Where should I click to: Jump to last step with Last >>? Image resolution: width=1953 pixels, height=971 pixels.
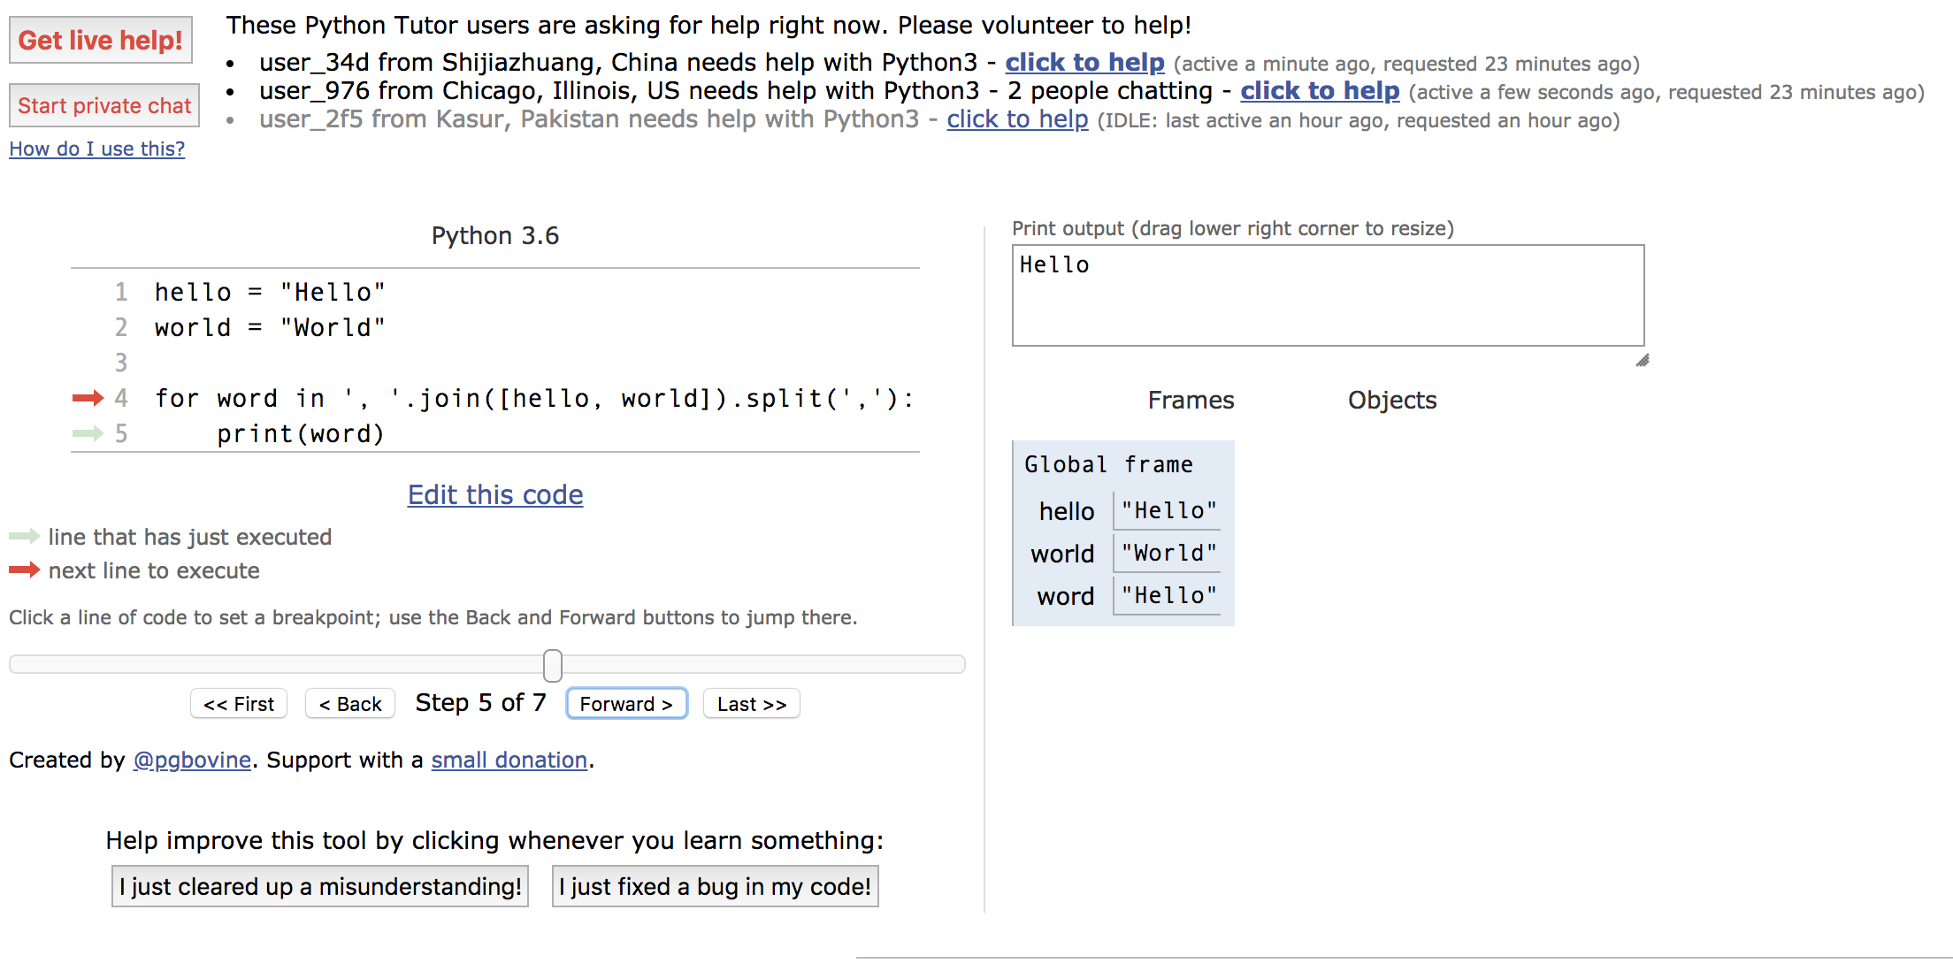[752, 704]
